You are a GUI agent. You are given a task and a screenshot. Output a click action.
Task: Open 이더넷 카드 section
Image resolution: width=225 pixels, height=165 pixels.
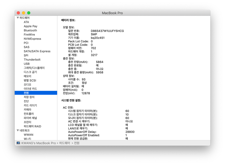(x=30, y=89)
